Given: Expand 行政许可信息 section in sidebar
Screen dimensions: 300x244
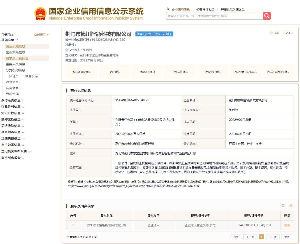Looking at the screenshot, I should click(13, 107).
